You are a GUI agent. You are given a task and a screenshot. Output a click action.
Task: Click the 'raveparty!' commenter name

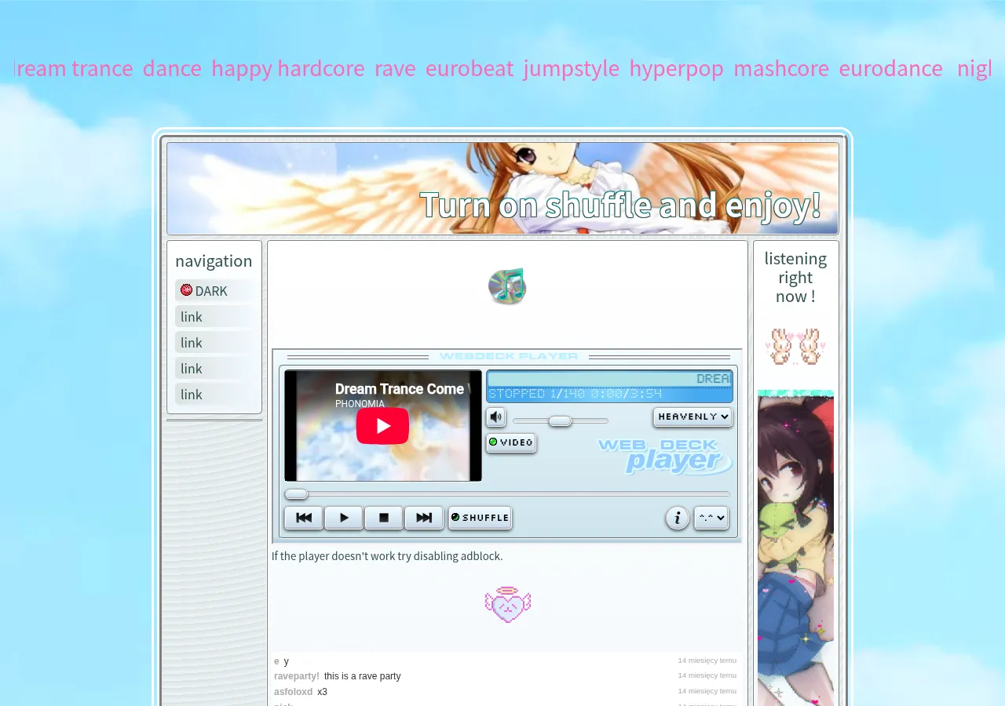pyautogui.click(x=297, y=676)
